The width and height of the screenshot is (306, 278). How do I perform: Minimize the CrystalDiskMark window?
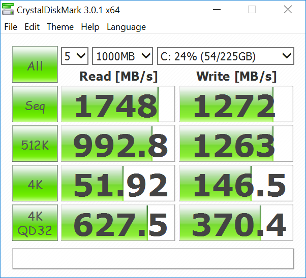pyautogui.click(x=217, y=9)
